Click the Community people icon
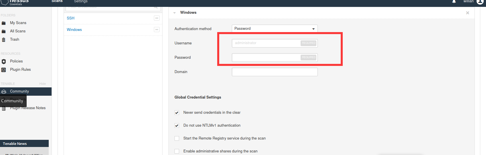The height and width of the screenshot is (155, 486). point(4,92)
